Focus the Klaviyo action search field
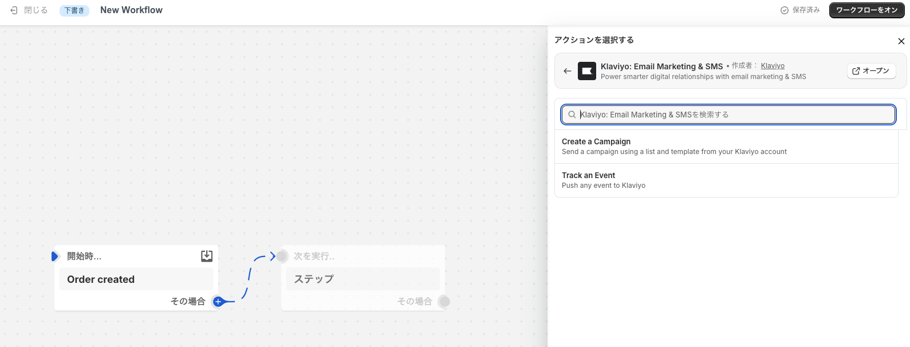Viewport: 910px width, 347px height. tap(728, 115)
